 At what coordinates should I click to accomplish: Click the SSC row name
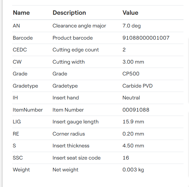tap(18, 158)
